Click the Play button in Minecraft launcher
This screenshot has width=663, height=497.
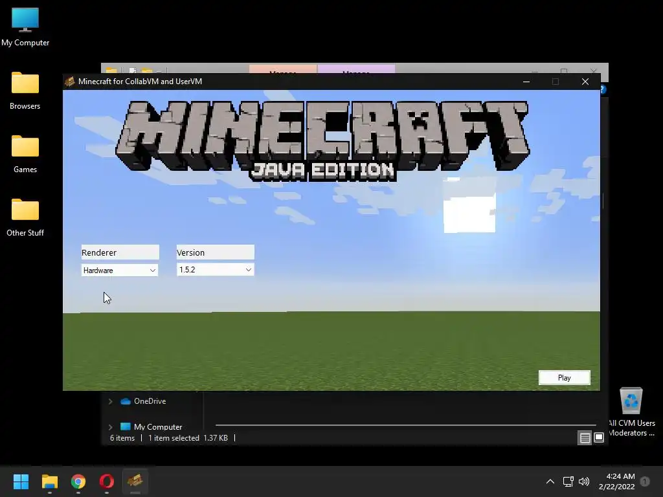pyautogui.click(x=564, y=378)
